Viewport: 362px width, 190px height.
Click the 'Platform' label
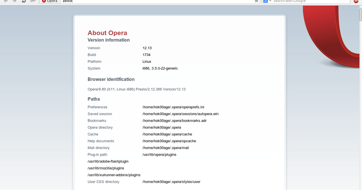point(95,62)
